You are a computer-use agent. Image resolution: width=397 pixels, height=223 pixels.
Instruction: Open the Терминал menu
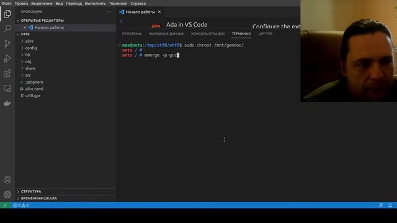118,3
